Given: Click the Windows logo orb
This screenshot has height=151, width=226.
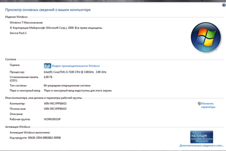Looking at the screenshot, I should (x=206, y=37).
